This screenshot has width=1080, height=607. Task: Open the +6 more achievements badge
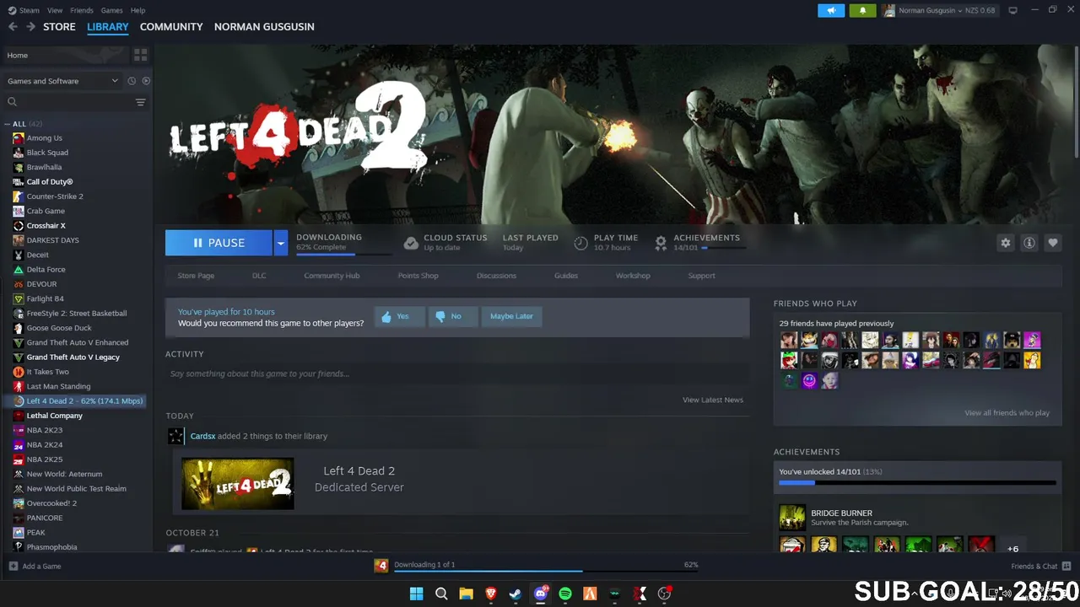coord(1012,548)
